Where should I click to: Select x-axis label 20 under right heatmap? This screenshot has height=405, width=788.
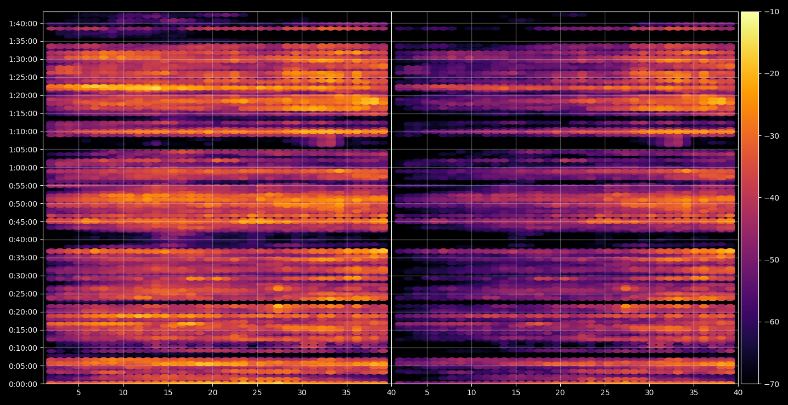coord(560,393)
